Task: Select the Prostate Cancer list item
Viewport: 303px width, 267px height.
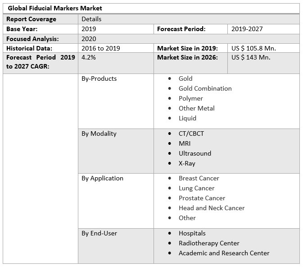Action: pyautogui.click(x=202, y=198)
